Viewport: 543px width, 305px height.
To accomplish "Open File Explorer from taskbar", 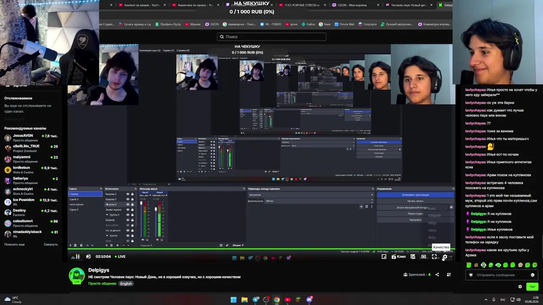I will pos(244,300).
